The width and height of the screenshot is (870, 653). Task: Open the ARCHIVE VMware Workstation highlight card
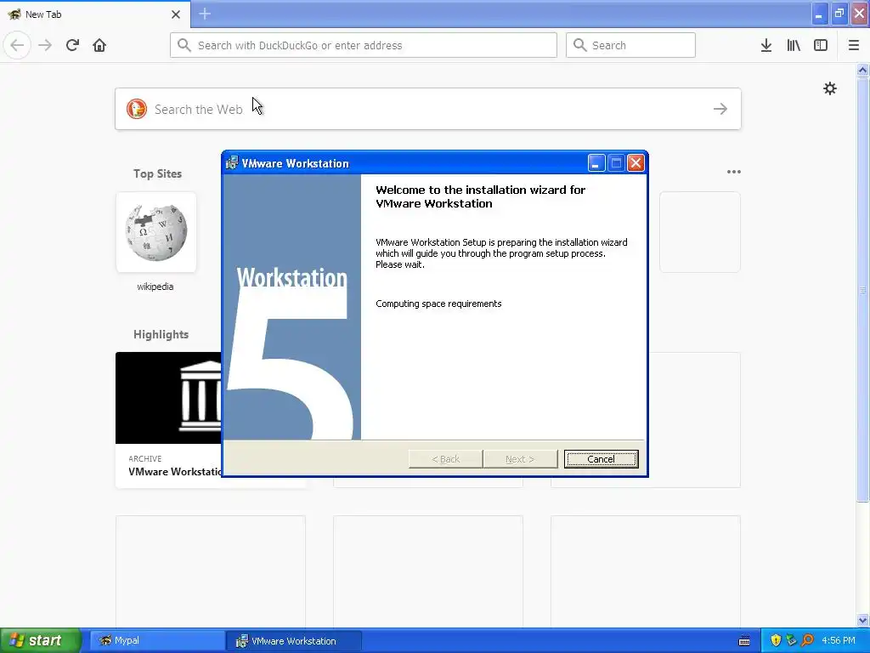coord(169,420)
